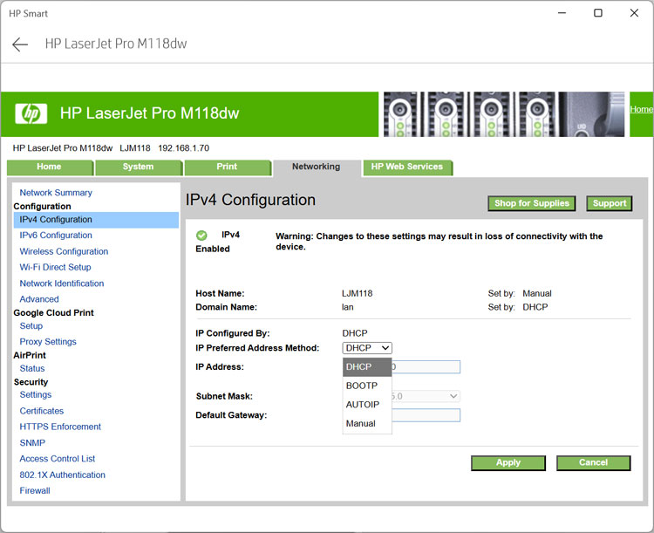Image resolution: width=654 pixels, height=533 pixels.
Task: Open the 802.1X Authentication link
Action: coord(62,475)
